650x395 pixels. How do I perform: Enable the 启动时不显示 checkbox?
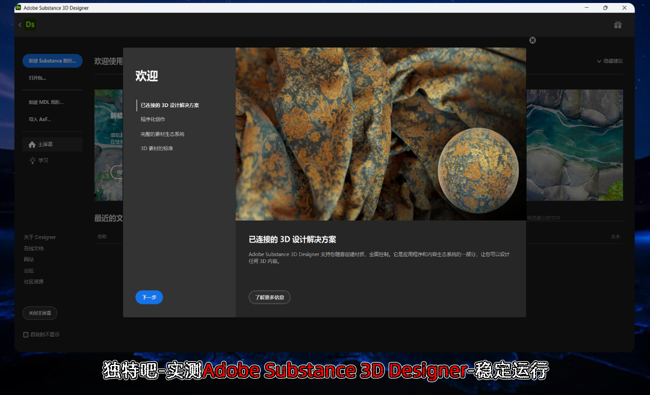click(x=26, y=334)
